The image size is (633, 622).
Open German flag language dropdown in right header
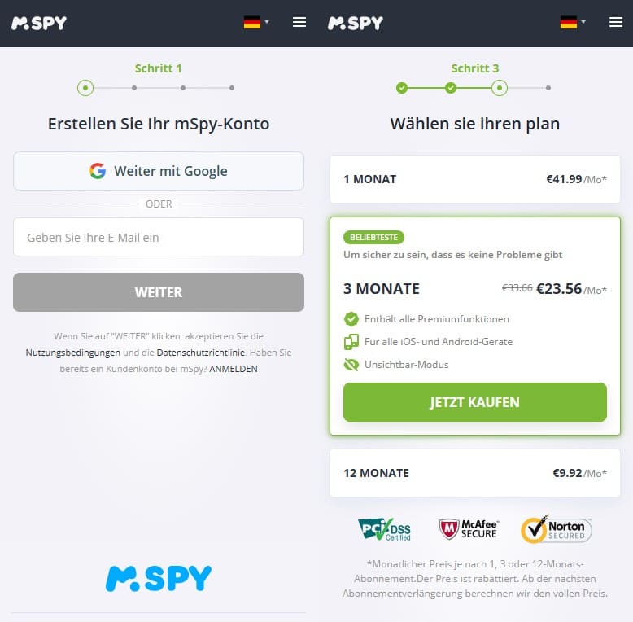click(x=573, y=22)
